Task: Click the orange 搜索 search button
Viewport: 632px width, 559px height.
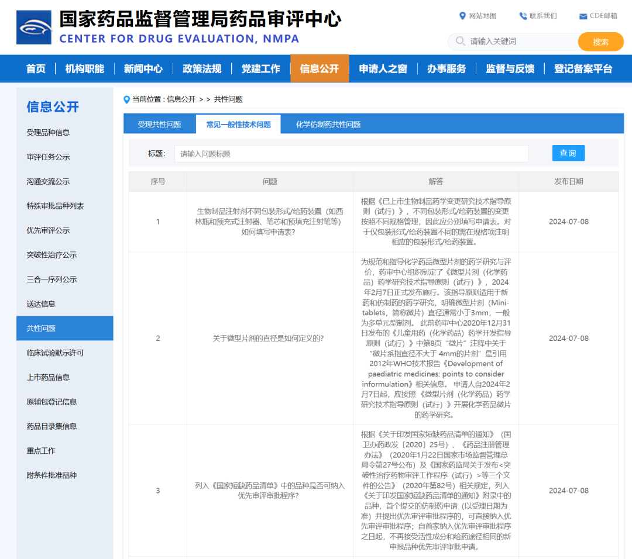Action: click(600, 42)
